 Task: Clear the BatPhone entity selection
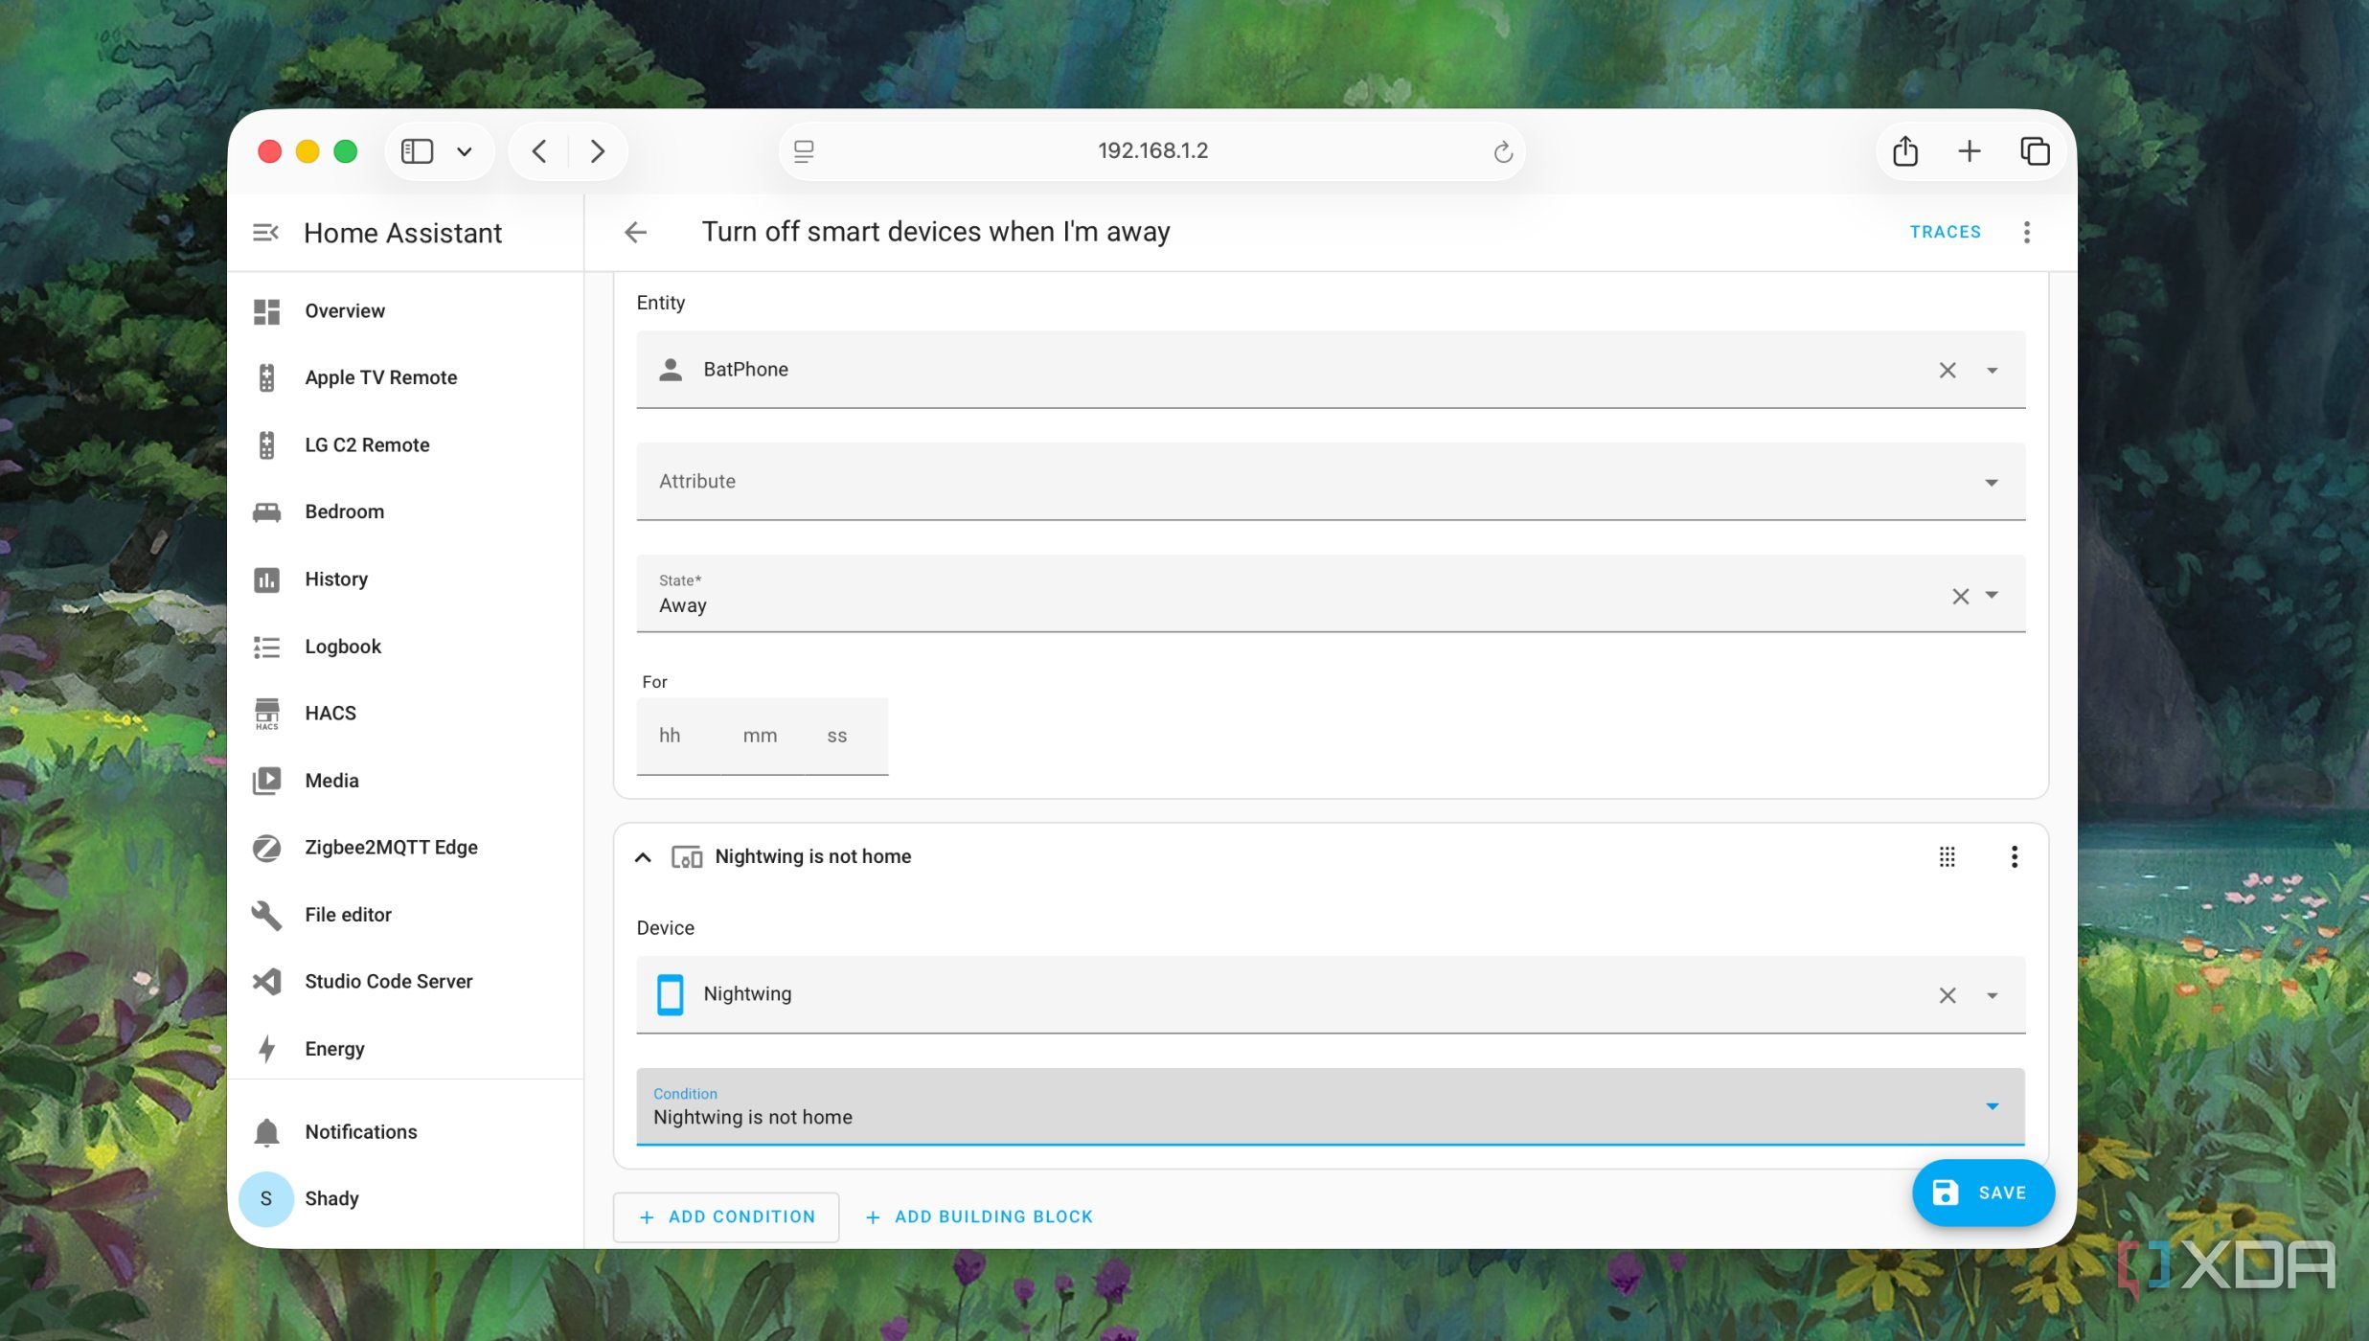(1948, 371)
